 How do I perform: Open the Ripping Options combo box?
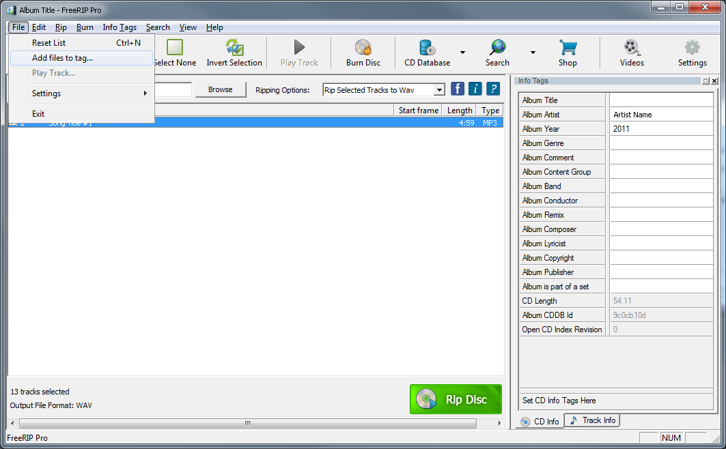pyautogui.click(x=384, y=89)
